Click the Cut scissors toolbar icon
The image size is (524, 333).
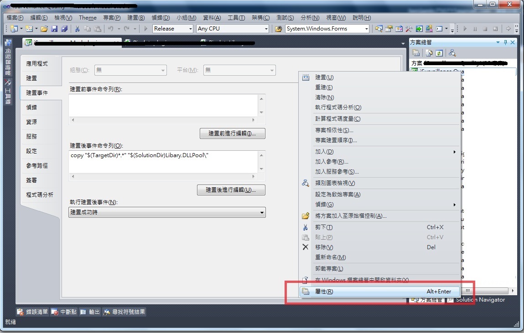tap(77, 29)
